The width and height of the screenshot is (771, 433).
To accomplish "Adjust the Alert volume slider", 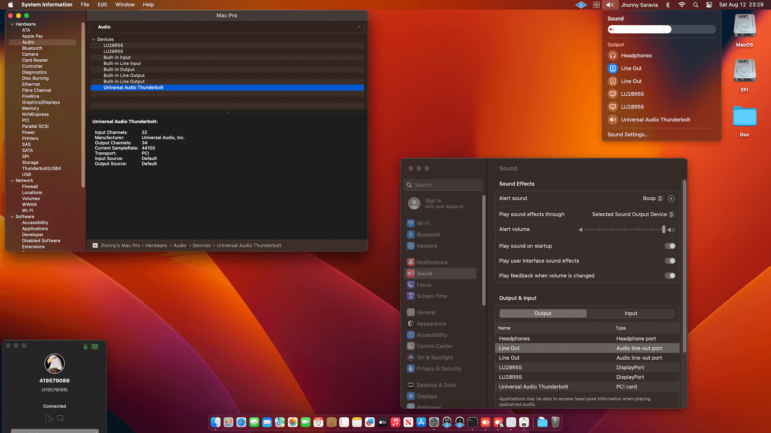I will [x=624, y=229].
